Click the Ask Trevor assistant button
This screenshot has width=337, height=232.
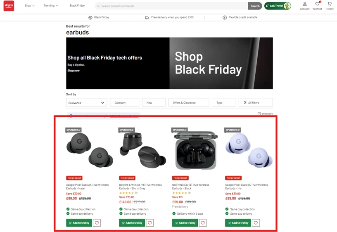[278, 6]
